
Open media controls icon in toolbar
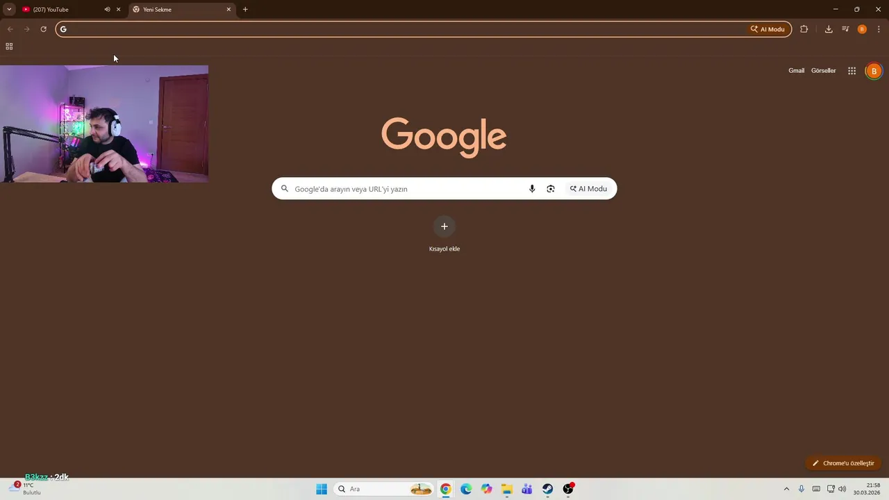coord(845,29)
